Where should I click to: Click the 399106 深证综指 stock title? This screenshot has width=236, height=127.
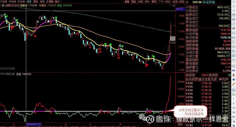tap(204, 2)
